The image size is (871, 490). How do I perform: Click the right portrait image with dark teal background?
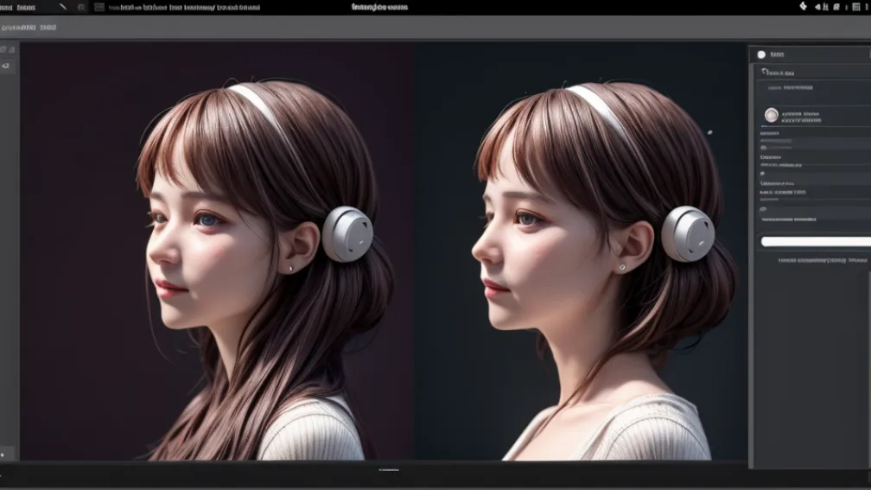pos(580,251)
